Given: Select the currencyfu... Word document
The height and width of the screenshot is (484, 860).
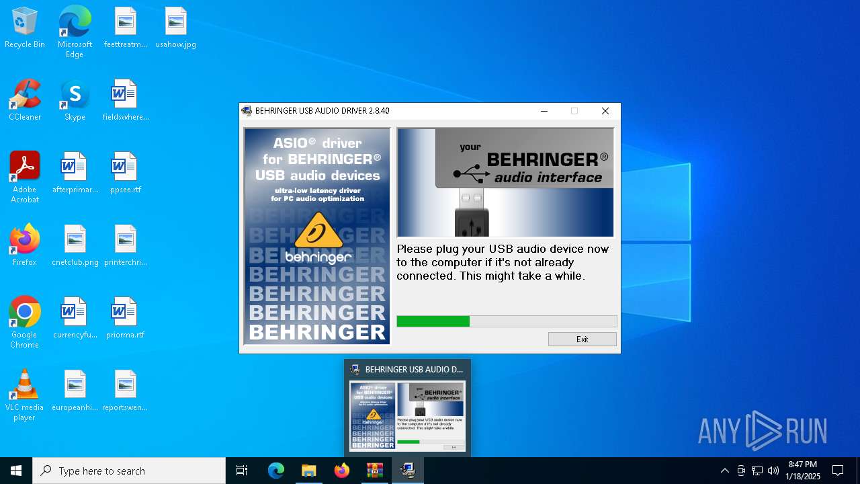Looking at the screenshot, I should click(x=75, y=319).
